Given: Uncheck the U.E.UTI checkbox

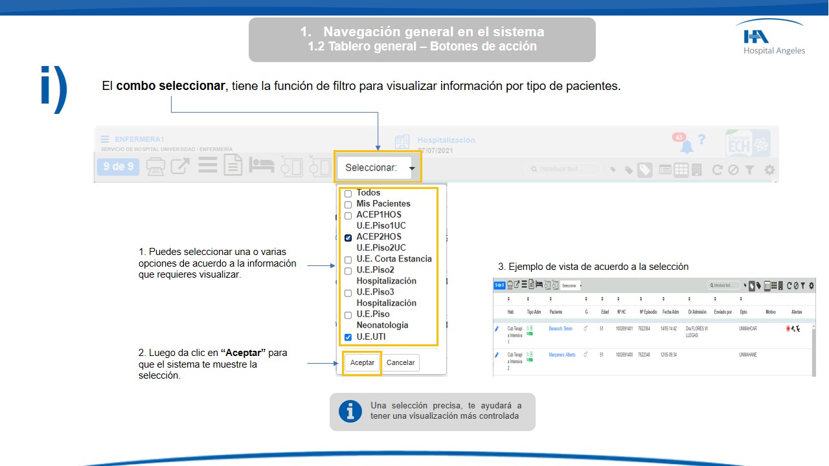Looking at the screenshot, I should tap(348, 337).
